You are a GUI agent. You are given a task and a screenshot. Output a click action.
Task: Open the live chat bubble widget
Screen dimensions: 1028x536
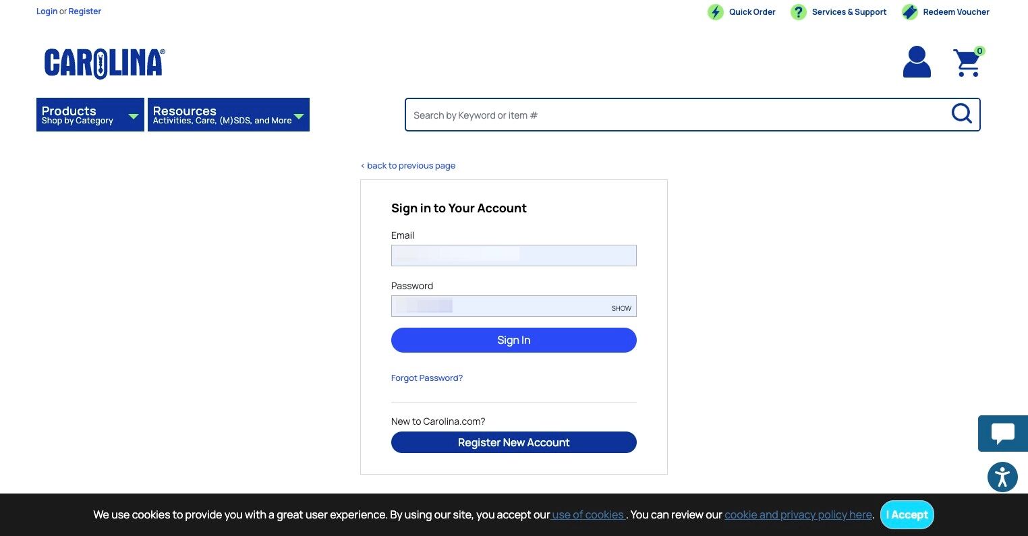[1002, 434]
